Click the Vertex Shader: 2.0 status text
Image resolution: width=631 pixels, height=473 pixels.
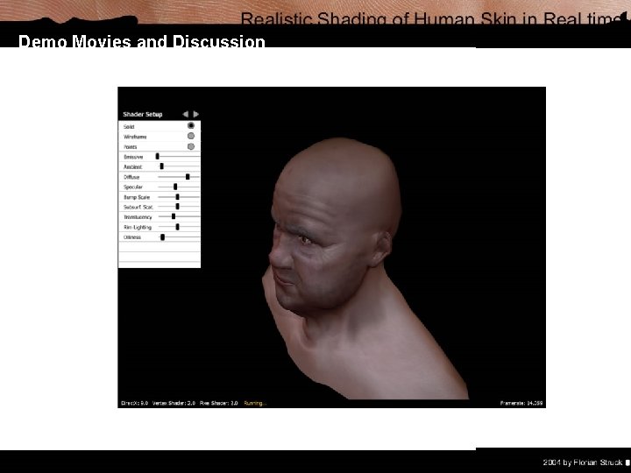tap(174, 403)
